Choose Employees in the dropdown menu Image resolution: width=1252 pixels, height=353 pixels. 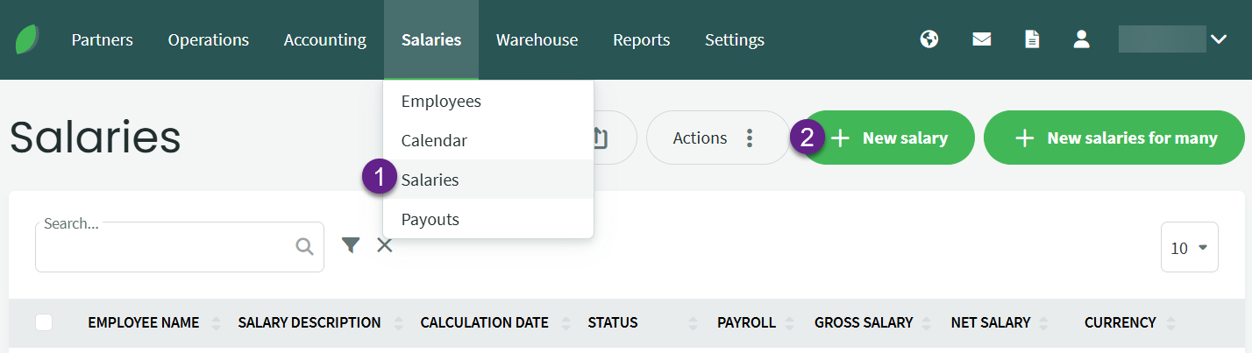(441, 102)
